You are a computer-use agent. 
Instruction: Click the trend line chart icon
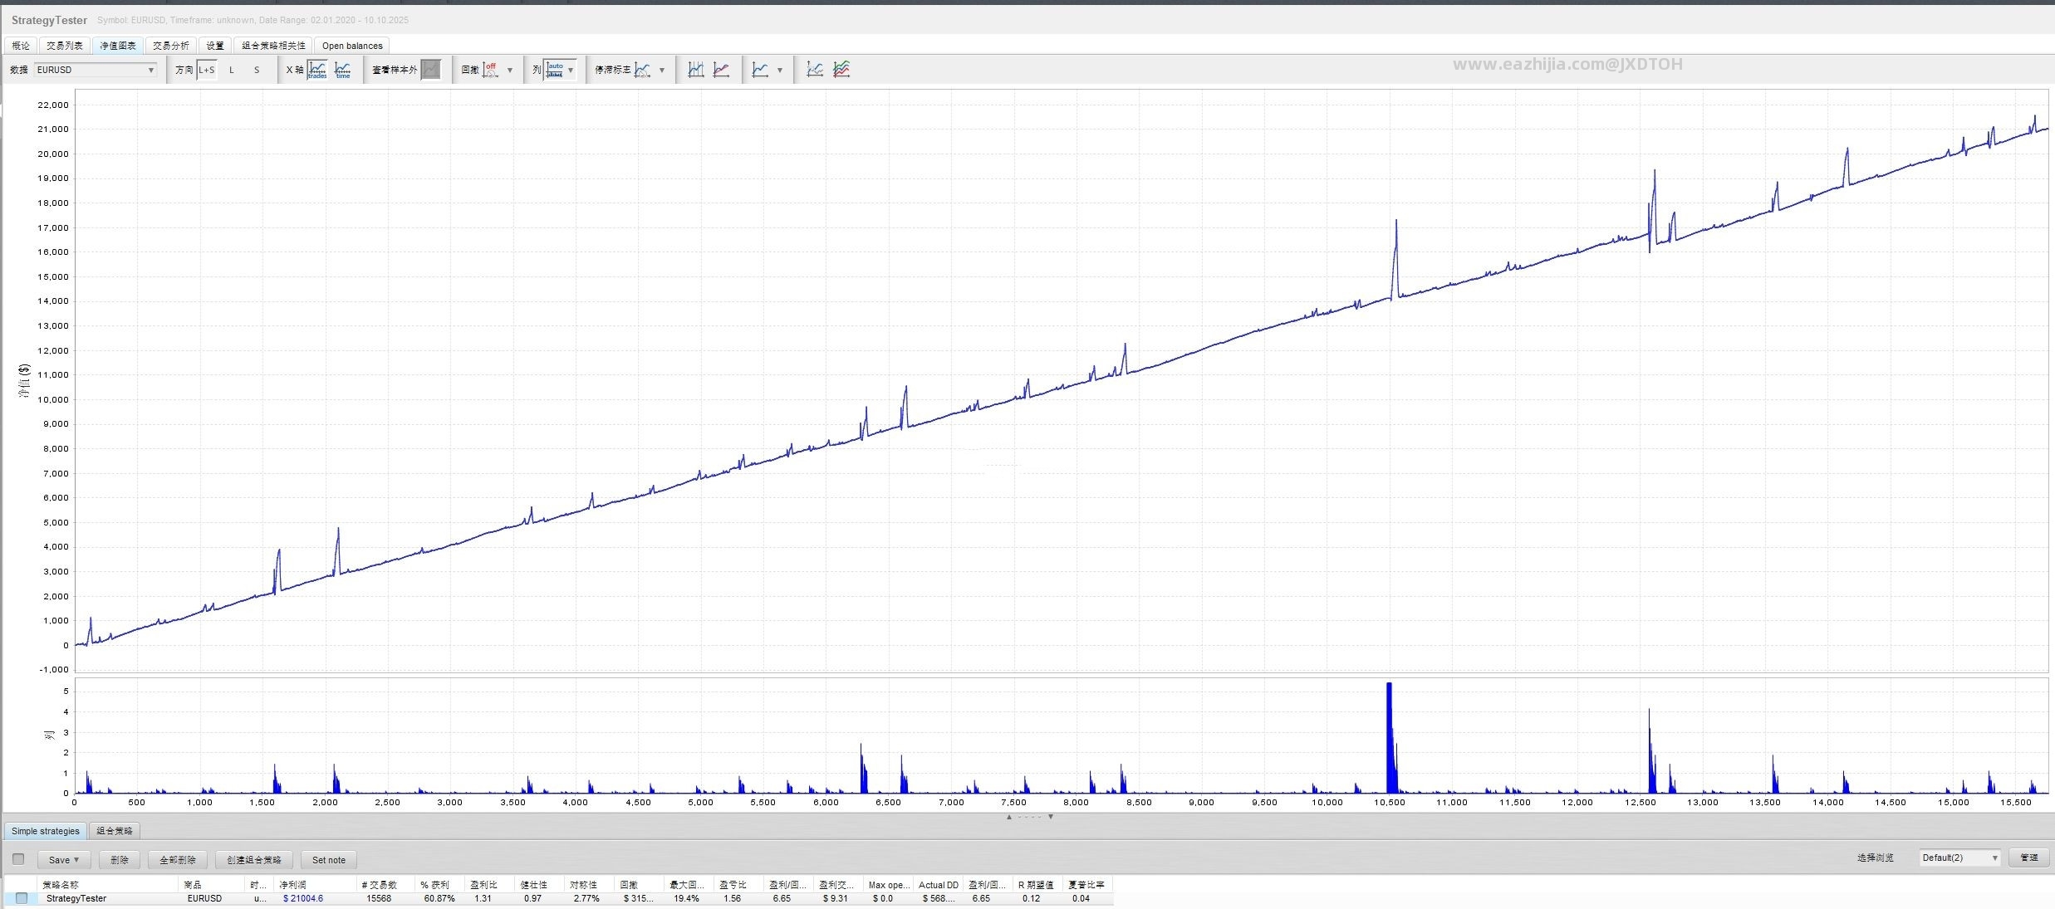[722, 70]
